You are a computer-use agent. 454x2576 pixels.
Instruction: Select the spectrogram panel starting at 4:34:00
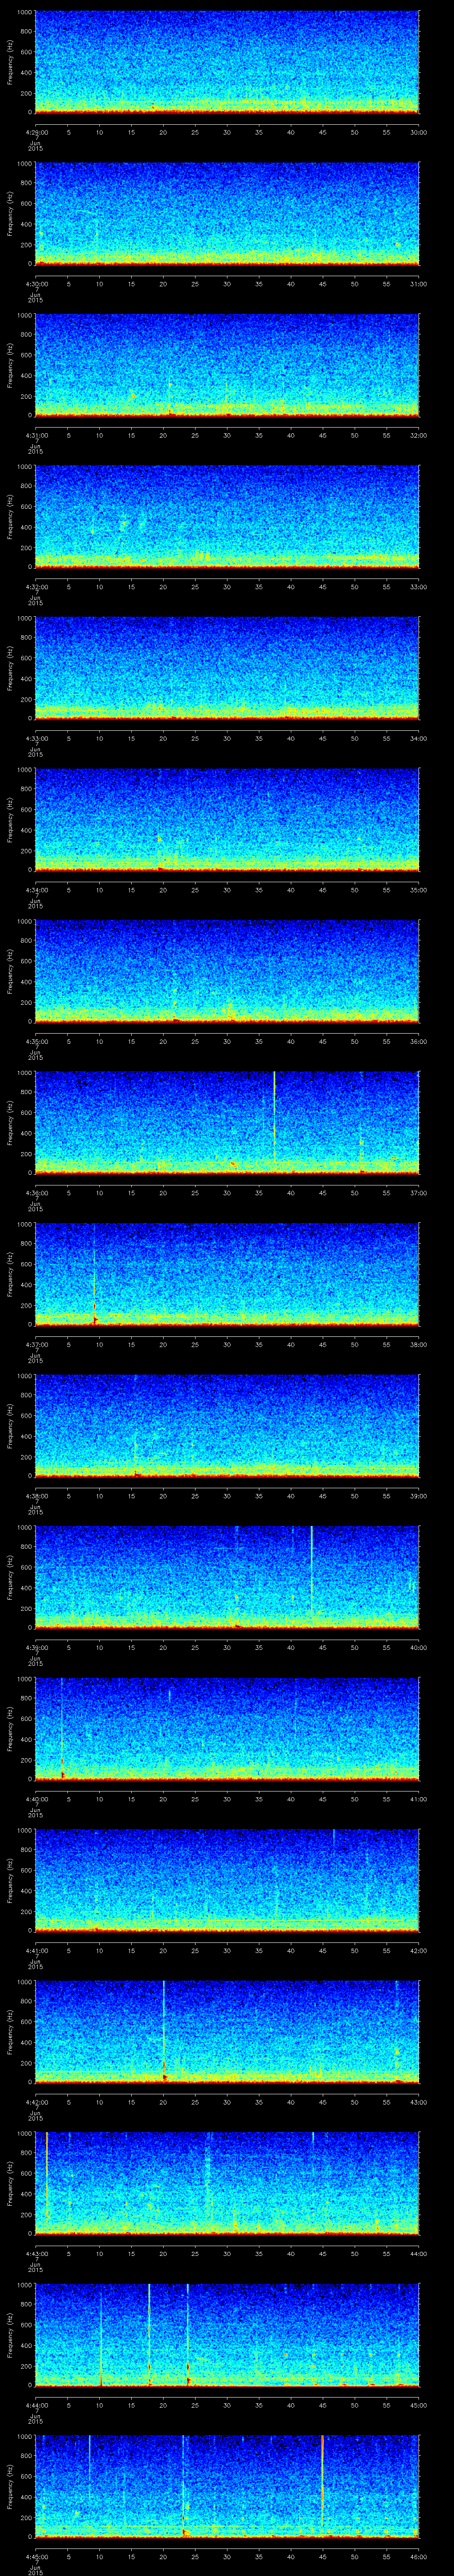[227, 819]
